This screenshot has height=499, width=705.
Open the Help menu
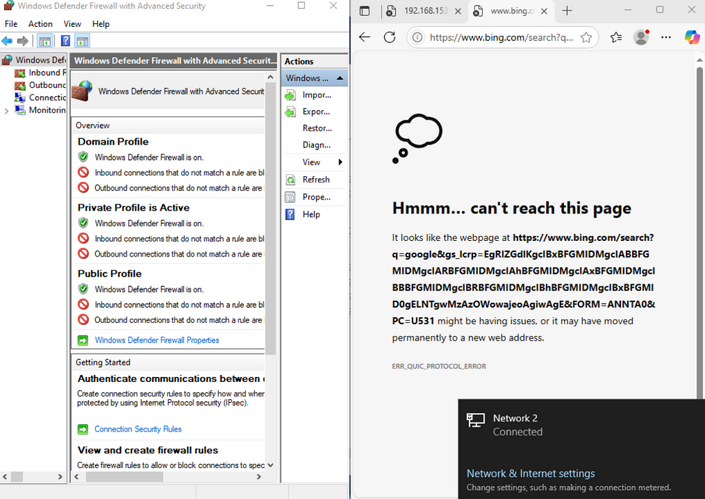coord(101,24)
